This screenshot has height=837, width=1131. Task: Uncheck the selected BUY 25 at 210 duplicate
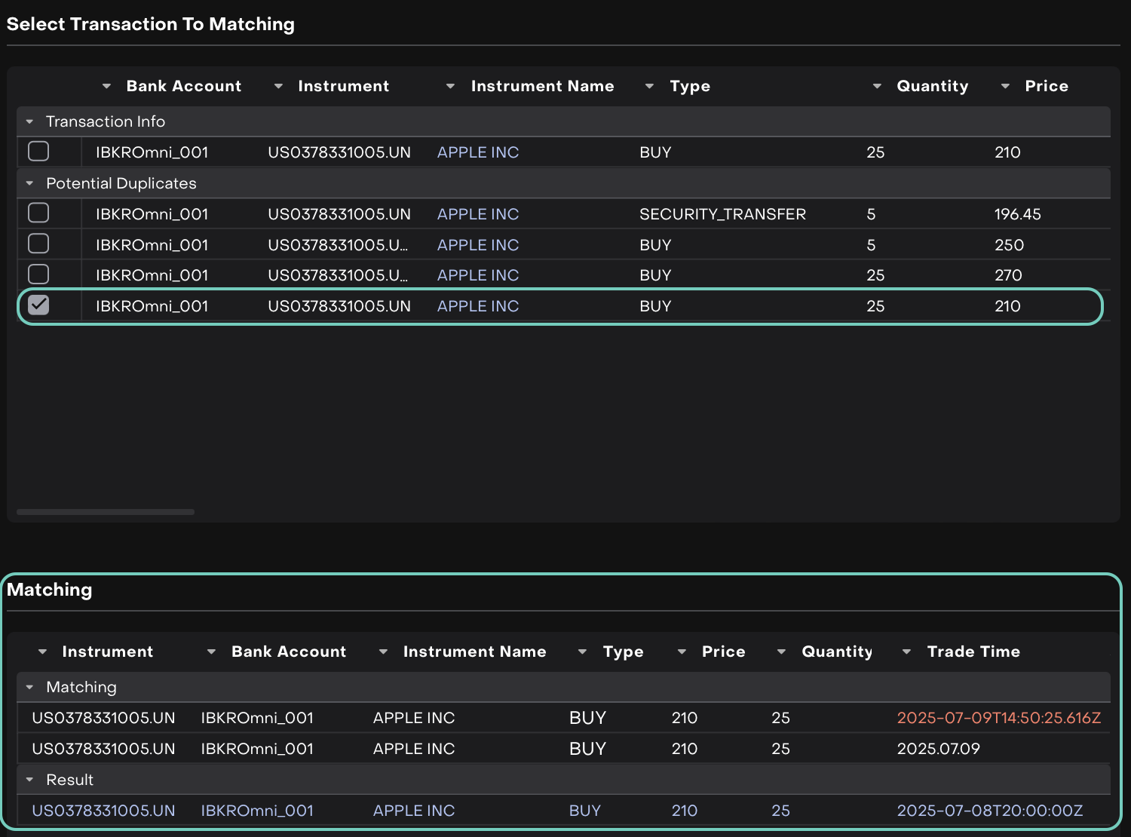coord(38,305)
